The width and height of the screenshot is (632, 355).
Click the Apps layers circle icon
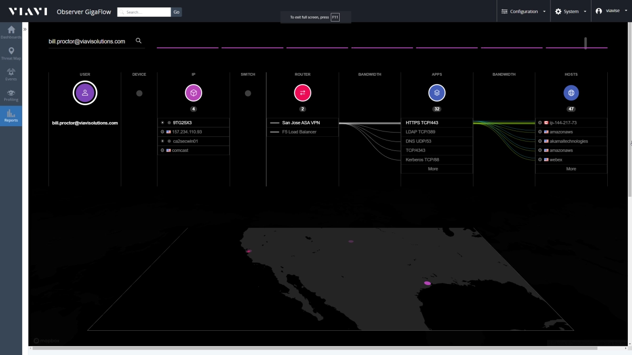click(437, 93)
